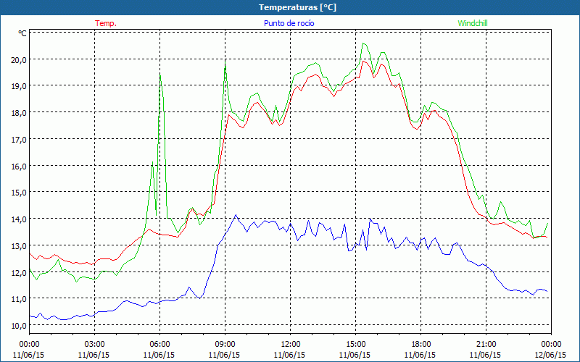The width and height of the screenshot is (580, 362).
Task: Click the 19,0 y-axis value
Action: pos(19,86)
